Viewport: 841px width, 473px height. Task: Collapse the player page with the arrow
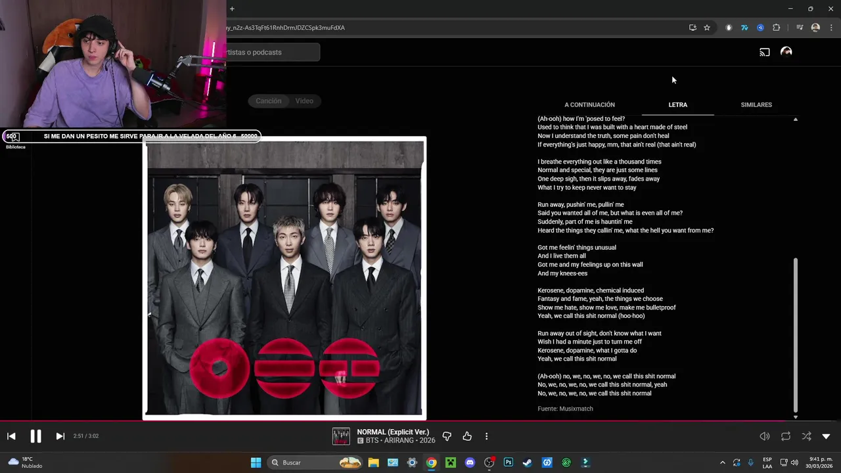tap(826, 436)
